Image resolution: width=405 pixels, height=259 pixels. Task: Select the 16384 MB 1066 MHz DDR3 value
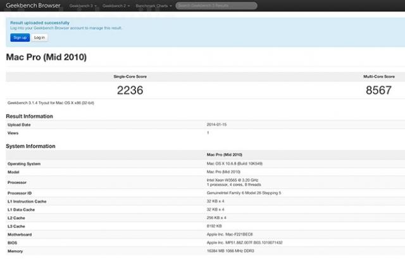click(230, 251)
